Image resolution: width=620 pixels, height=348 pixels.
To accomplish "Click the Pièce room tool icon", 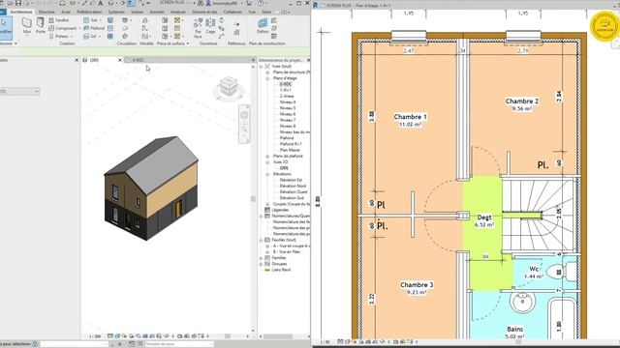I will click(x=165, y=20).
